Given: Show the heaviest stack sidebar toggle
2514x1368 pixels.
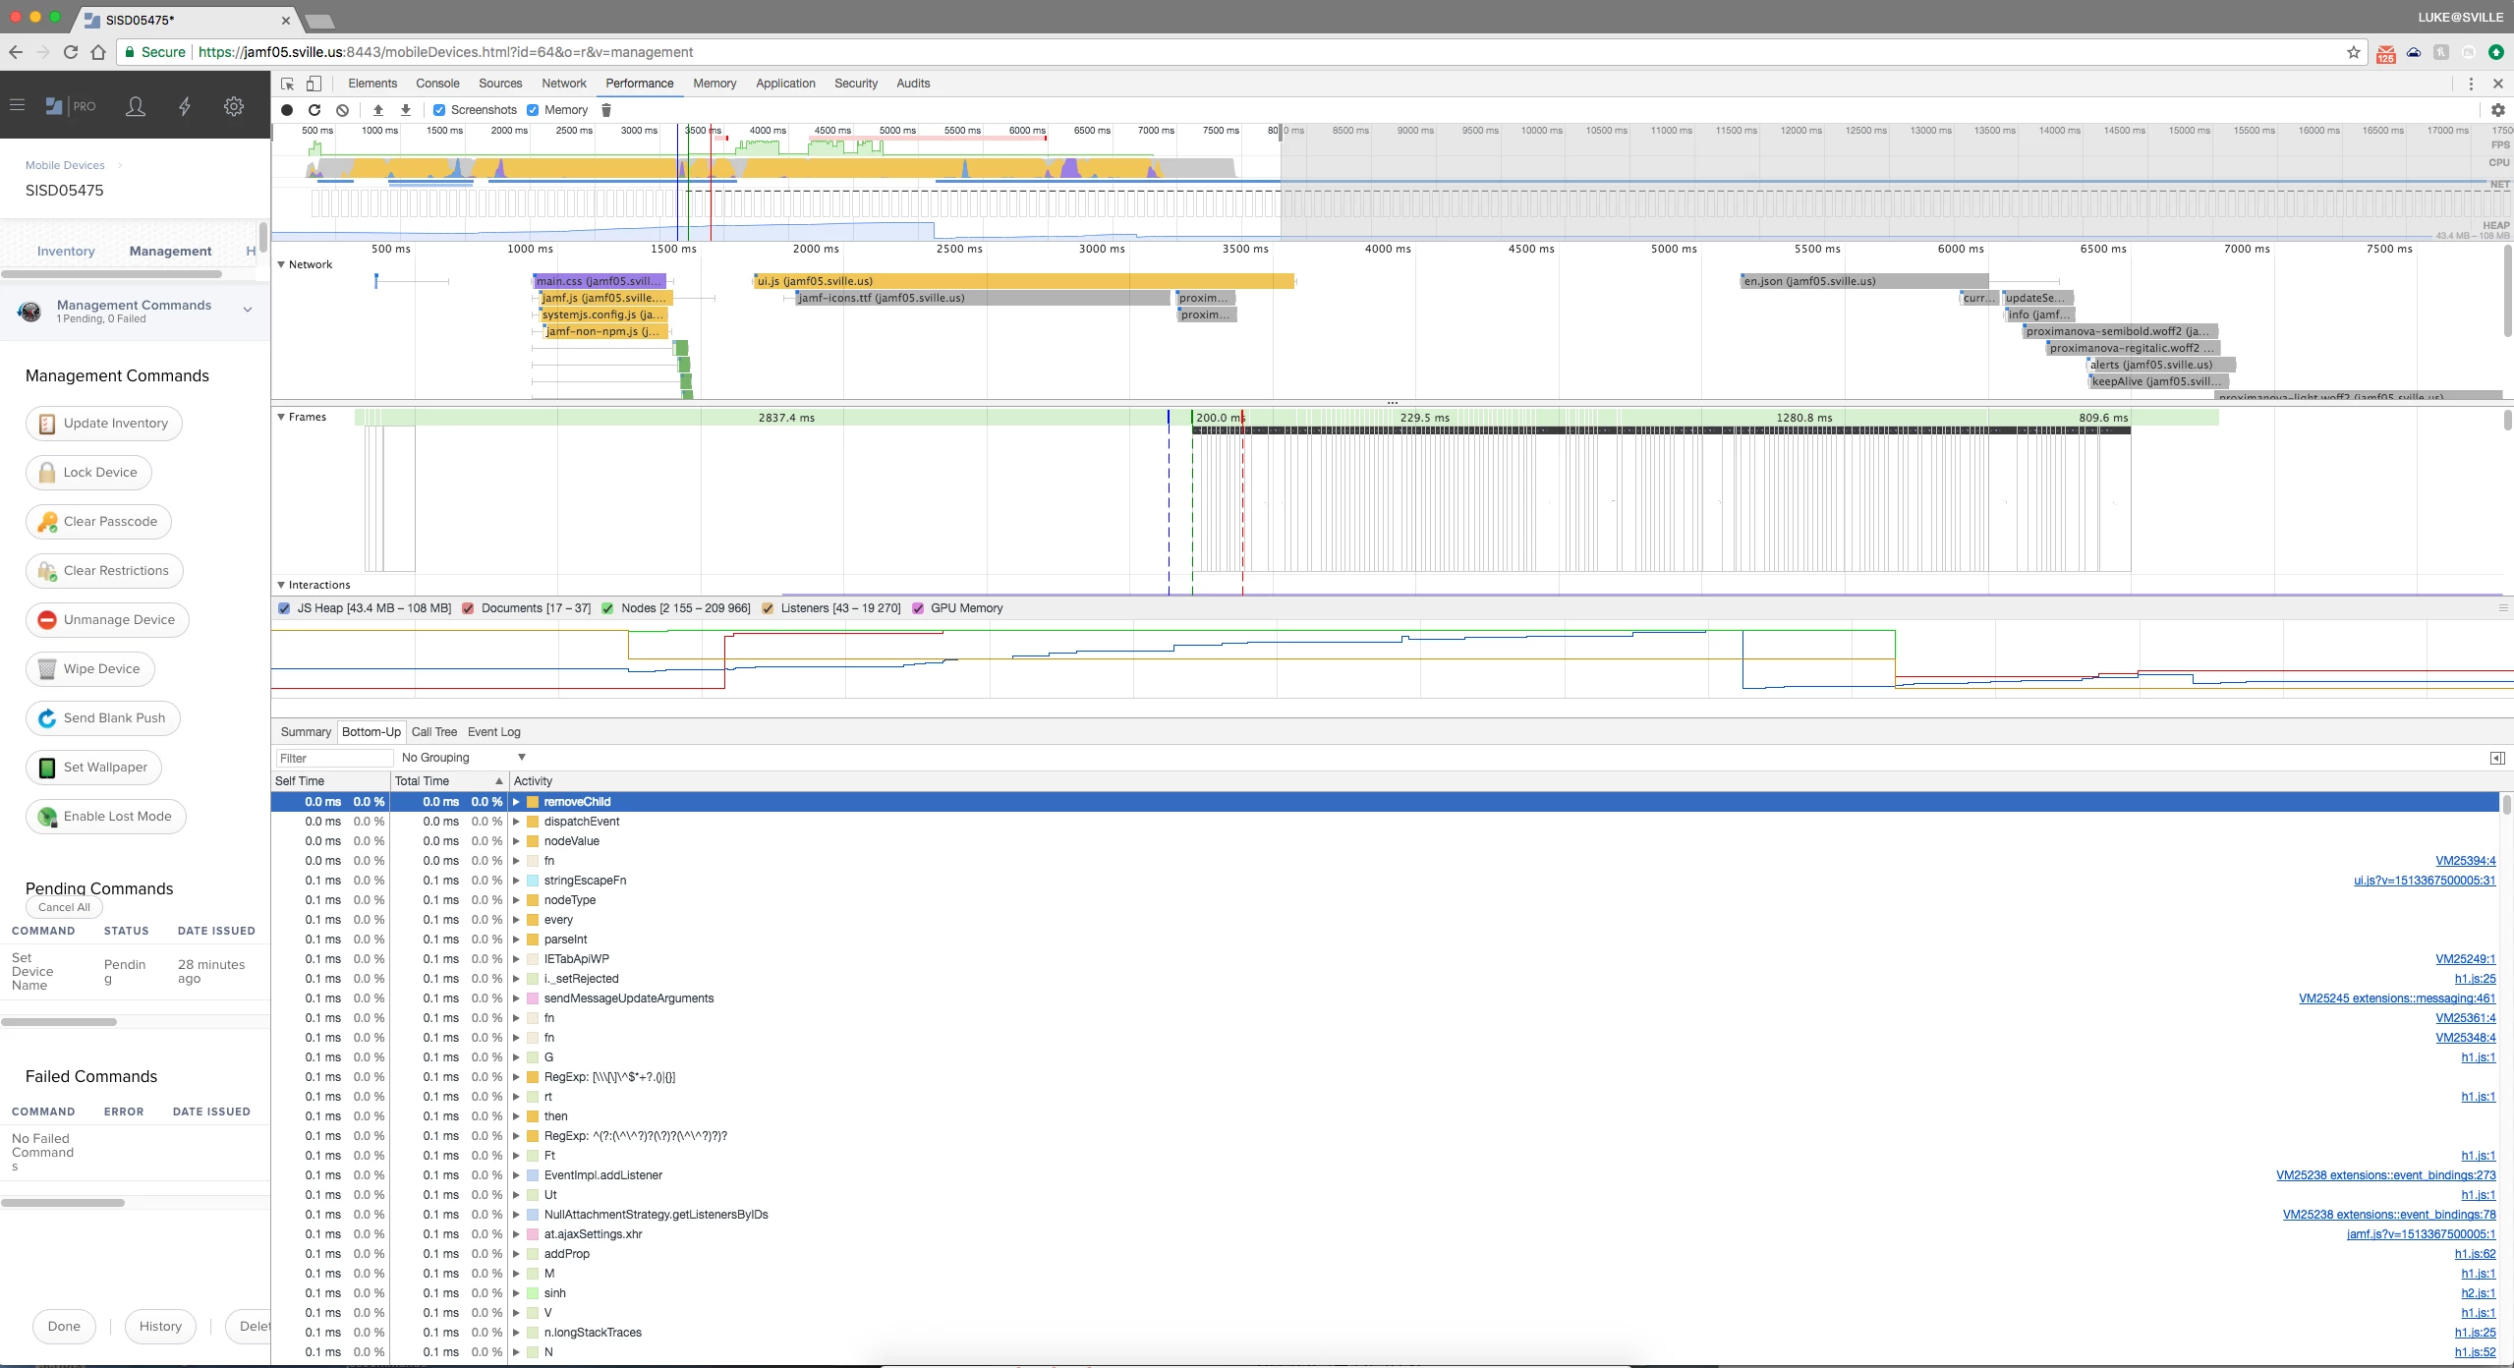Looking at the screenshot, I should 2497,758.
